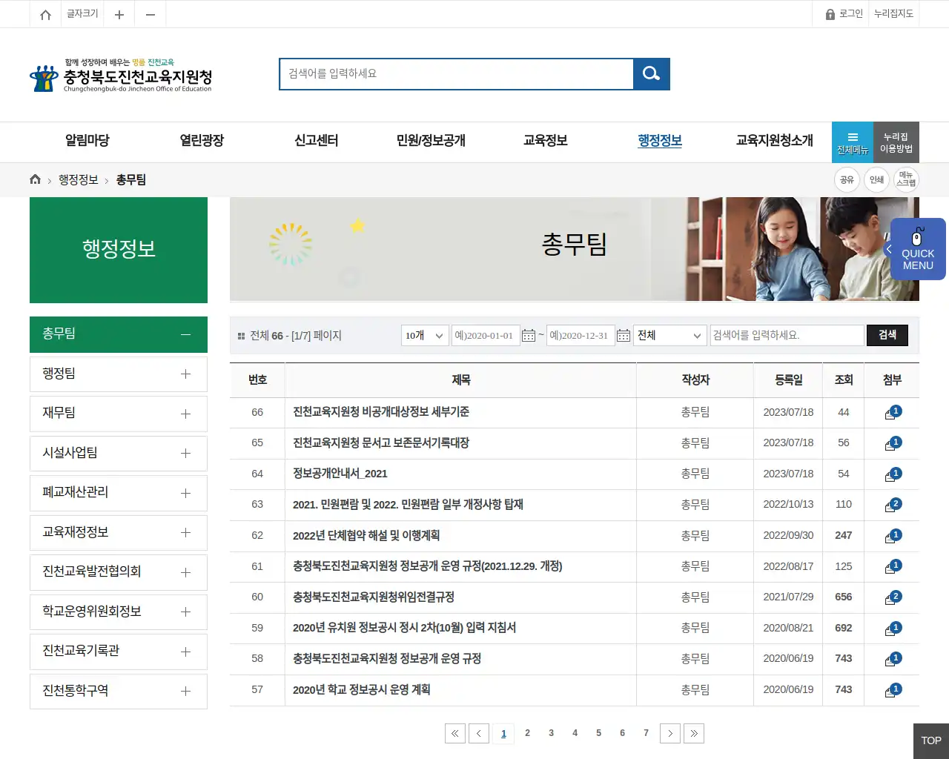Click the start date field 예)2020-01-01
Image resolution: width=949 pixels, height=759 pixels.
tap(486, 336)
